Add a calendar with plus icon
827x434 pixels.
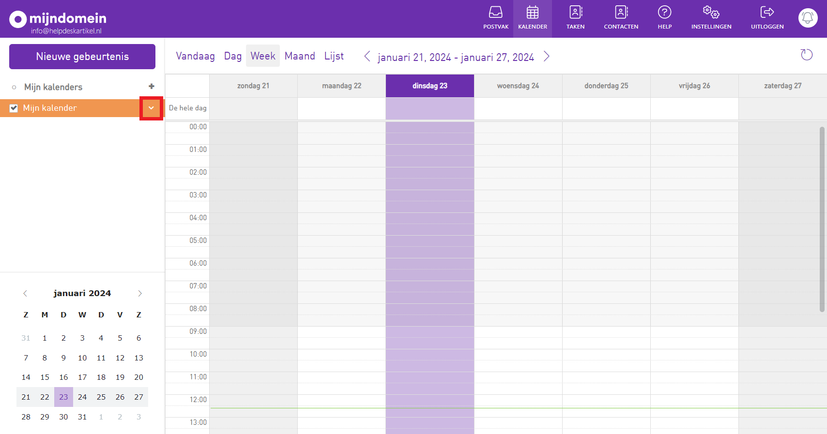point(152,87)
